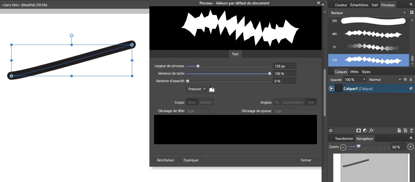This screenshot has height=182, width=415.
Task: Close the Pinceau dialog with the X
Action: [319, 3]
